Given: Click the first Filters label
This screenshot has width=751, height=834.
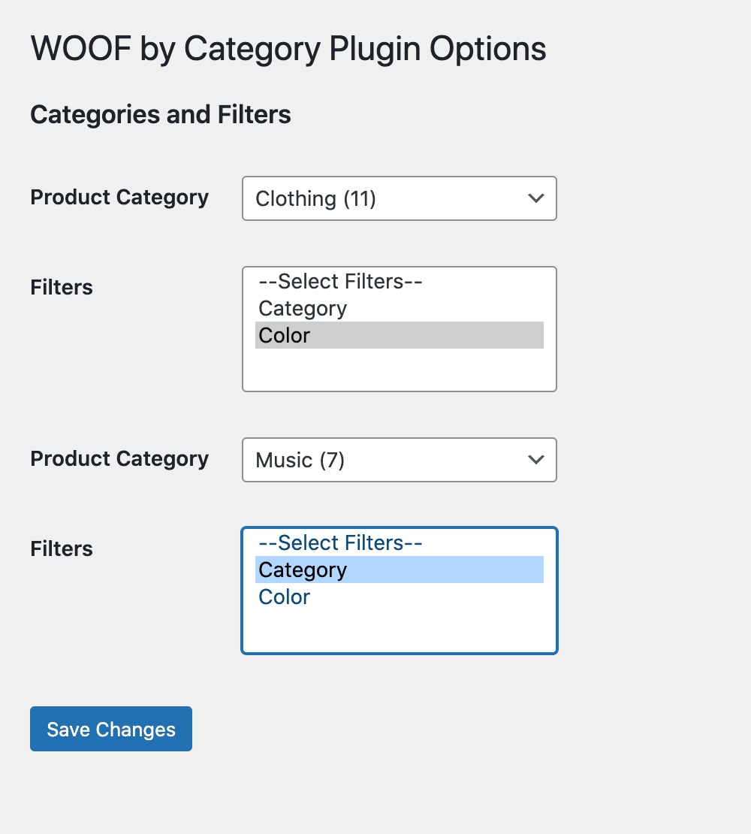Looking at the screenshot, I should point(61,287).
